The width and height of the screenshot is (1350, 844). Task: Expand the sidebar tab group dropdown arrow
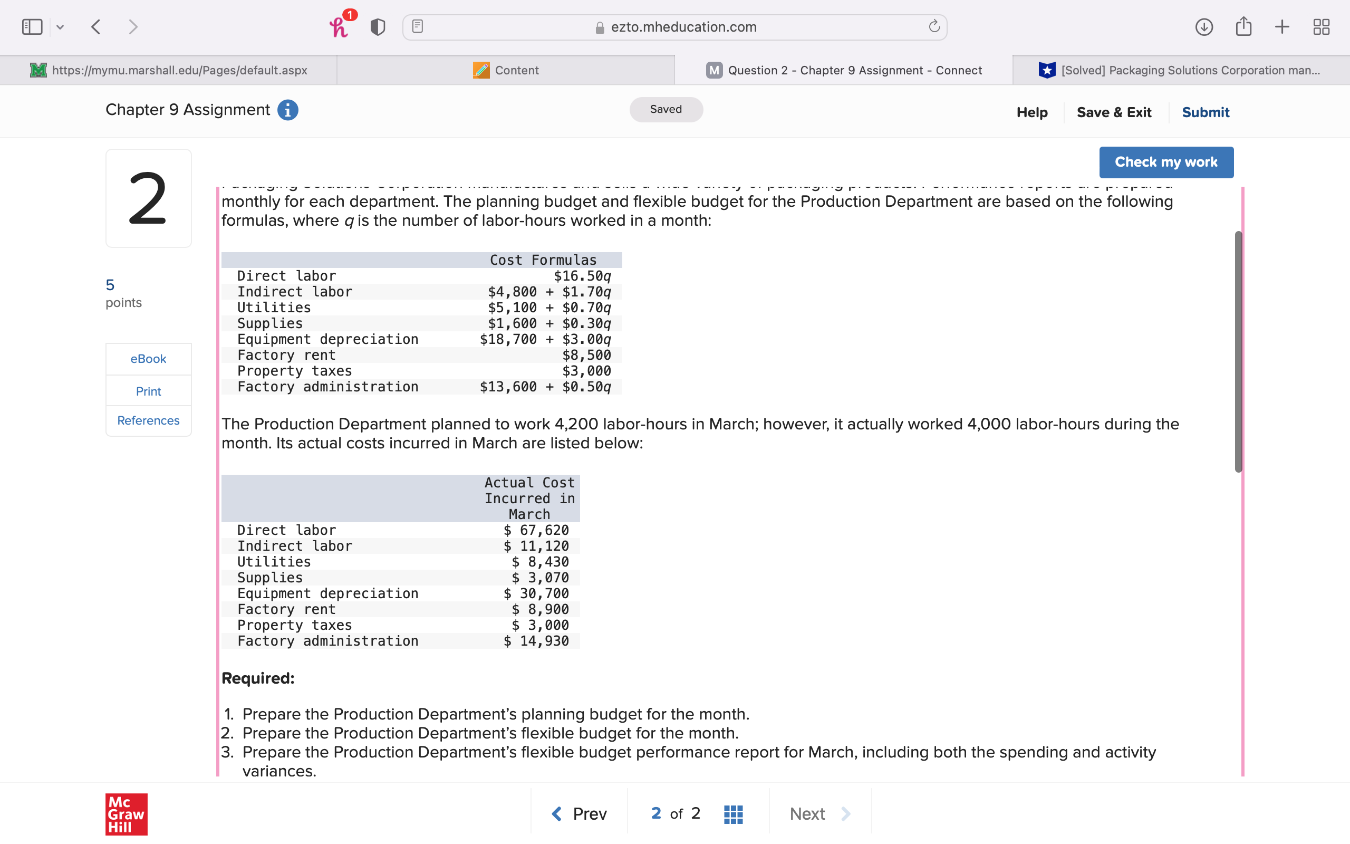click(60, 27)
